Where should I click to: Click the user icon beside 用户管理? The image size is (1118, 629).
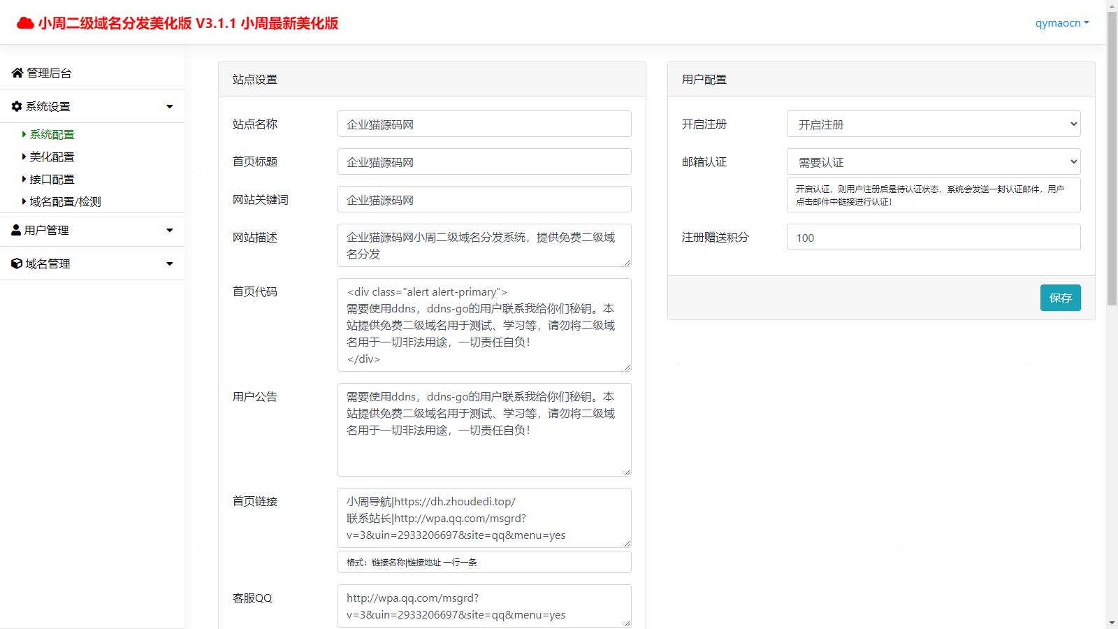click(16, 230)
